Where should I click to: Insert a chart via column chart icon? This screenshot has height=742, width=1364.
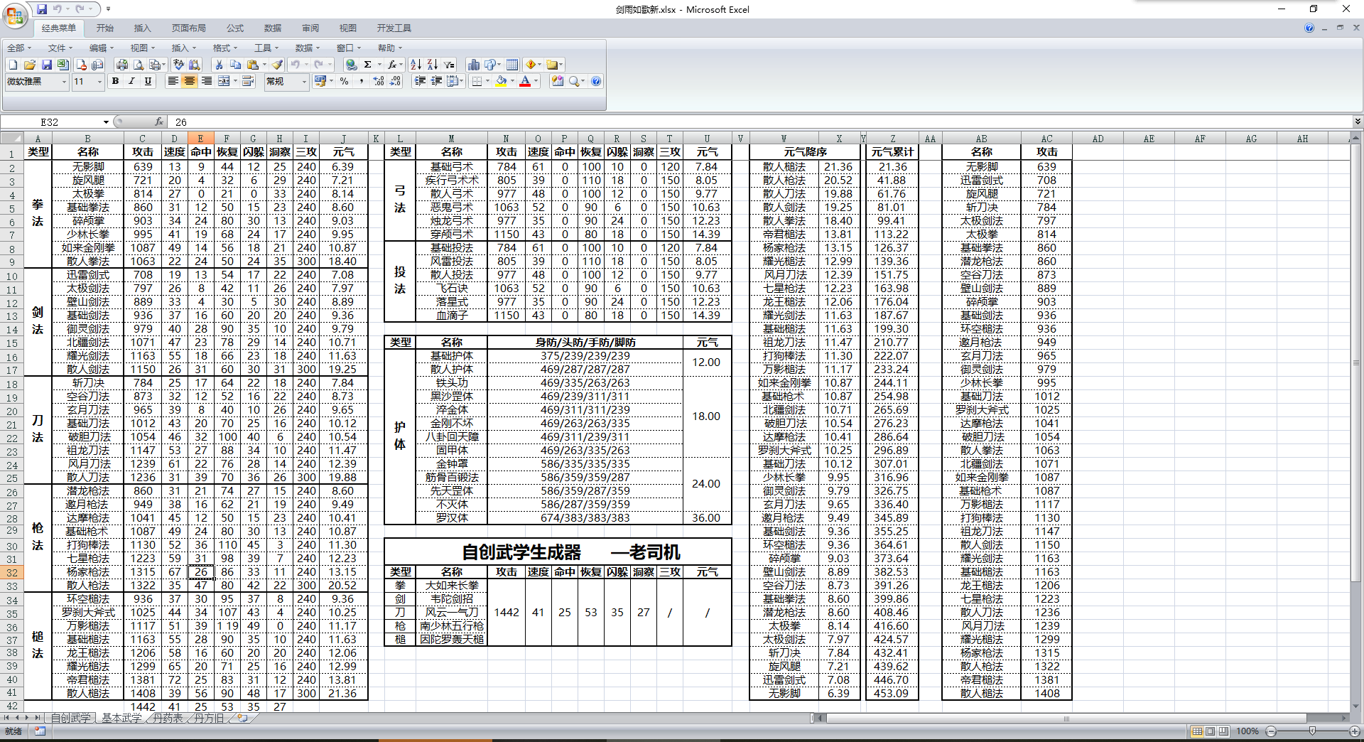pos(473,65)
